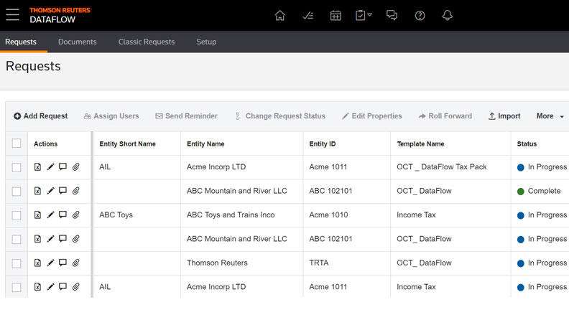Click the help question mark icon

click(x=420, y=16)
